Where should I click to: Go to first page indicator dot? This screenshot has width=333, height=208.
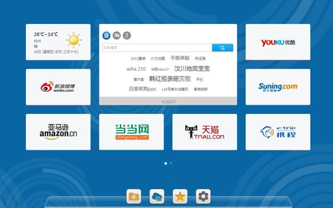[165, 163]
